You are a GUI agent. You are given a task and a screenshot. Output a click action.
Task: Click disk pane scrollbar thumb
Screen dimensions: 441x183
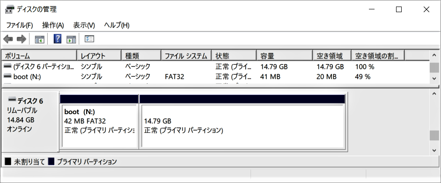coord(434,135)
